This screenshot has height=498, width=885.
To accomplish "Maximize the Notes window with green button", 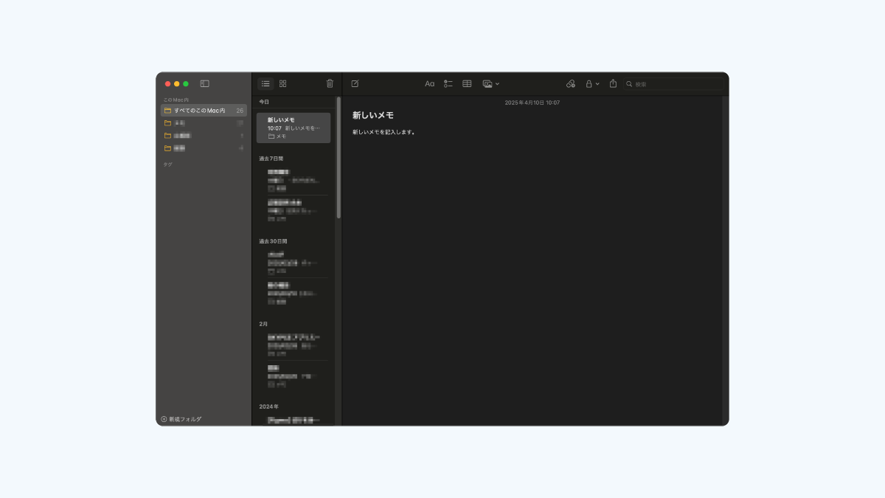I will (186, 84).
